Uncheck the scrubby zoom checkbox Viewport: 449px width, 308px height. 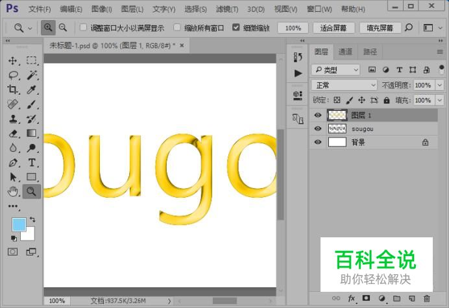click(x=236, y=27)
